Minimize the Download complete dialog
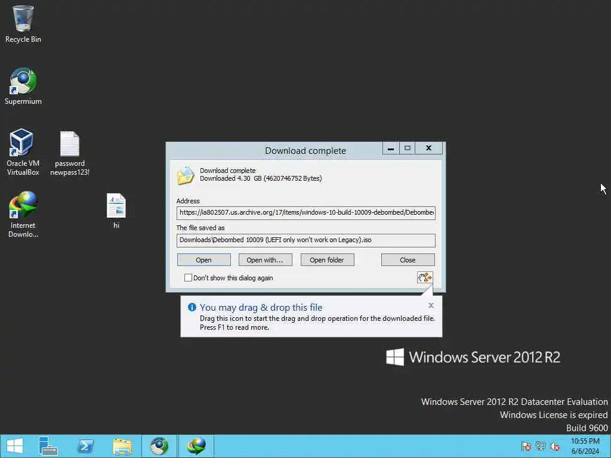 point(390,148)
